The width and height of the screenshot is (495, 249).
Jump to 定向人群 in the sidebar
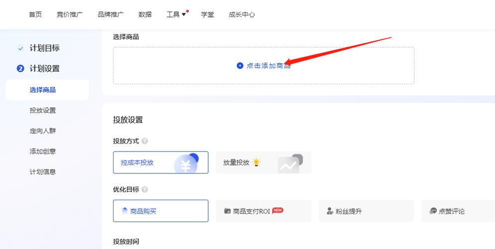pyautogui.click(x=43, y=131)
